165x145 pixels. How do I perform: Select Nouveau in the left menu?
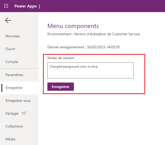click(x=13, y=36)
